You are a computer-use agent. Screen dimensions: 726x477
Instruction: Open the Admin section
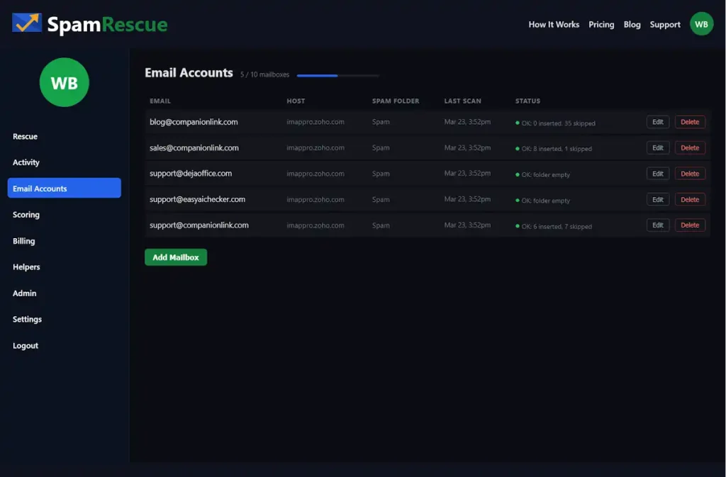(25, 293)
